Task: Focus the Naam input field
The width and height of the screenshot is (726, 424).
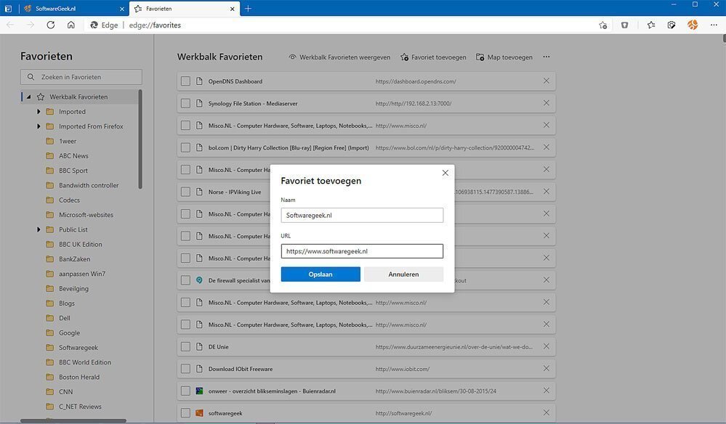Action: [x=362, y=215]
